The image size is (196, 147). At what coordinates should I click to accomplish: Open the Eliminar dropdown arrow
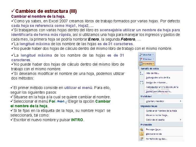pyautogui.click(x=153, y=59)
